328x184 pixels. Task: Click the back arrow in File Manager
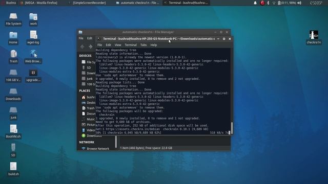[x=82, y=47]
